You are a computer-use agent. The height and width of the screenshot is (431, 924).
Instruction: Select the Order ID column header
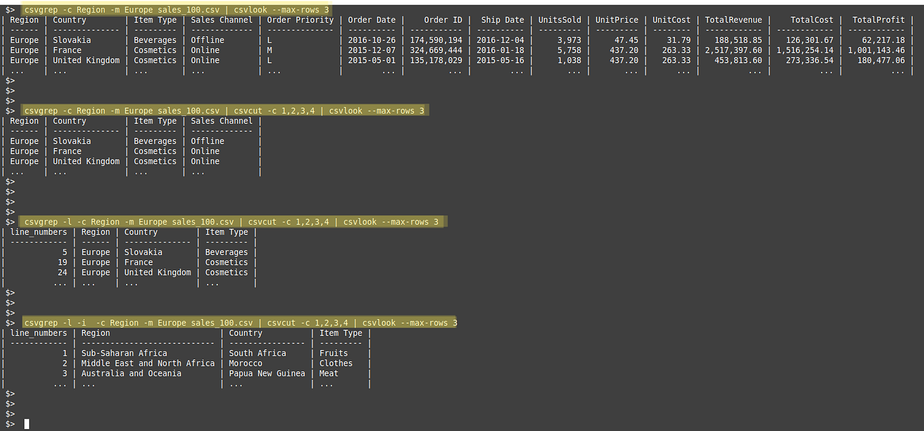[443, 20]
